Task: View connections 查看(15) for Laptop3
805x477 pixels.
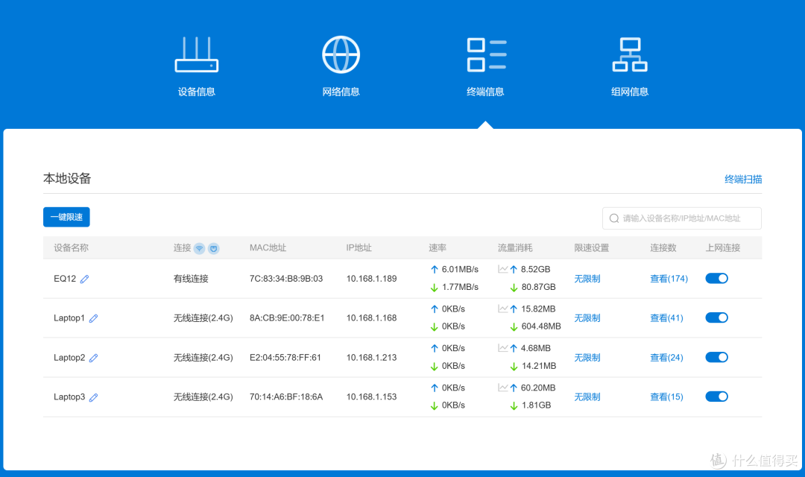Action: (x=666, y=397)
